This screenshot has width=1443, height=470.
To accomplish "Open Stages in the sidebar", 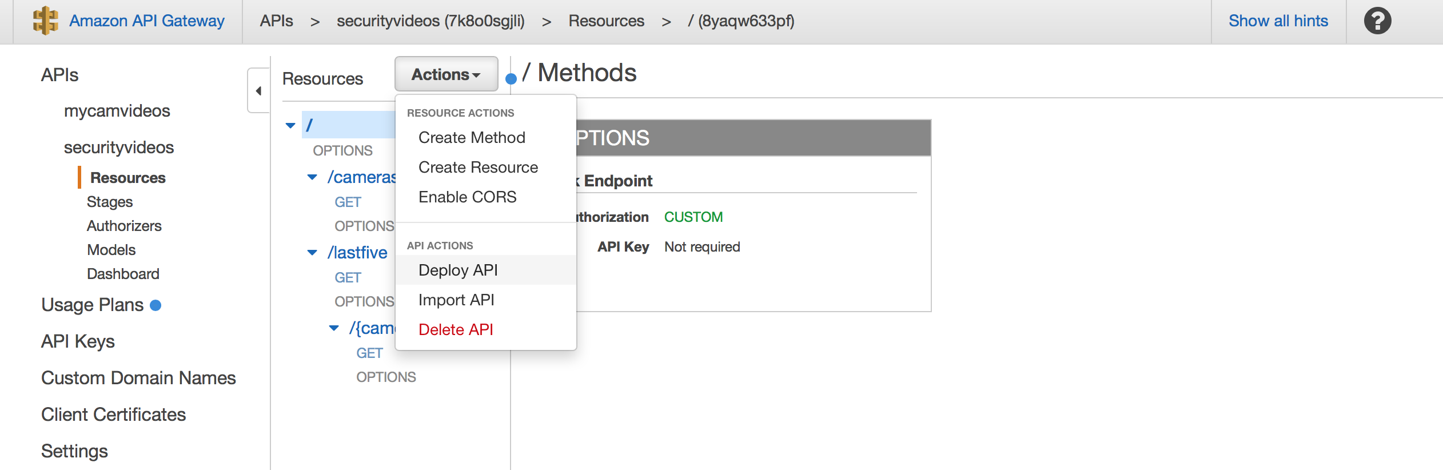I will [x=110, y=202].
